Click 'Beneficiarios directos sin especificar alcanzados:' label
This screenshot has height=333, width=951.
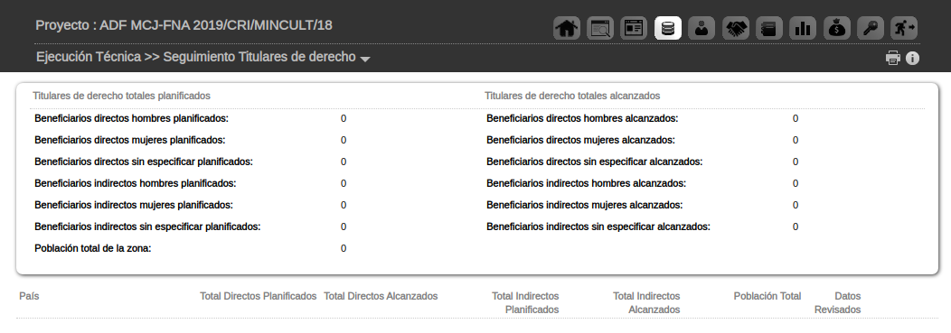pos(595,162)
